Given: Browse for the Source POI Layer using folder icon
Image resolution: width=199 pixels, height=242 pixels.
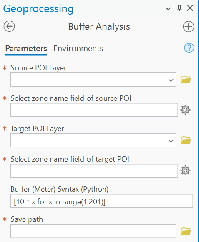Looking at the screenshot, I should [186, 80].
